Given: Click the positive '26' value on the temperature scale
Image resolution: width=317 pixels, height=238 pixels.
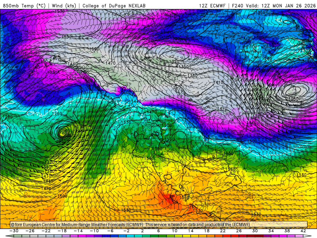Looking at the screenshot, I should tap(239, 231).
